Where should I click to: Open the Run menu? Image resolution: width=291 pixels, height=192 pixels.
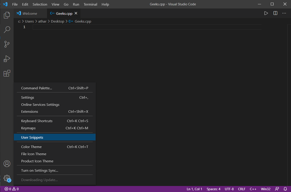point(76,4)
